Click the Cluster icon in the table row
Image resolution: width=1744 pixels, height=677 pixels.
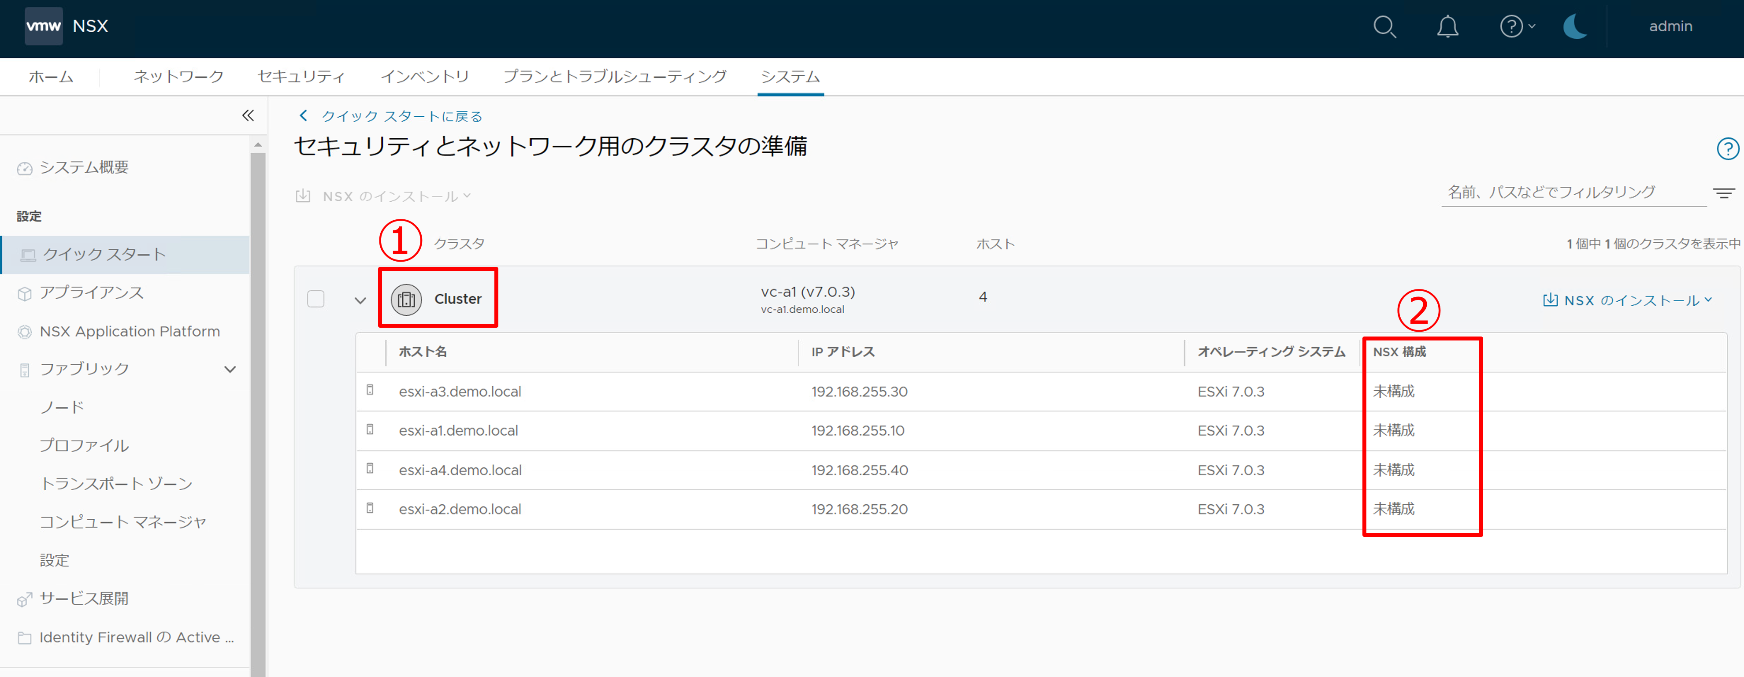(406, 299)
